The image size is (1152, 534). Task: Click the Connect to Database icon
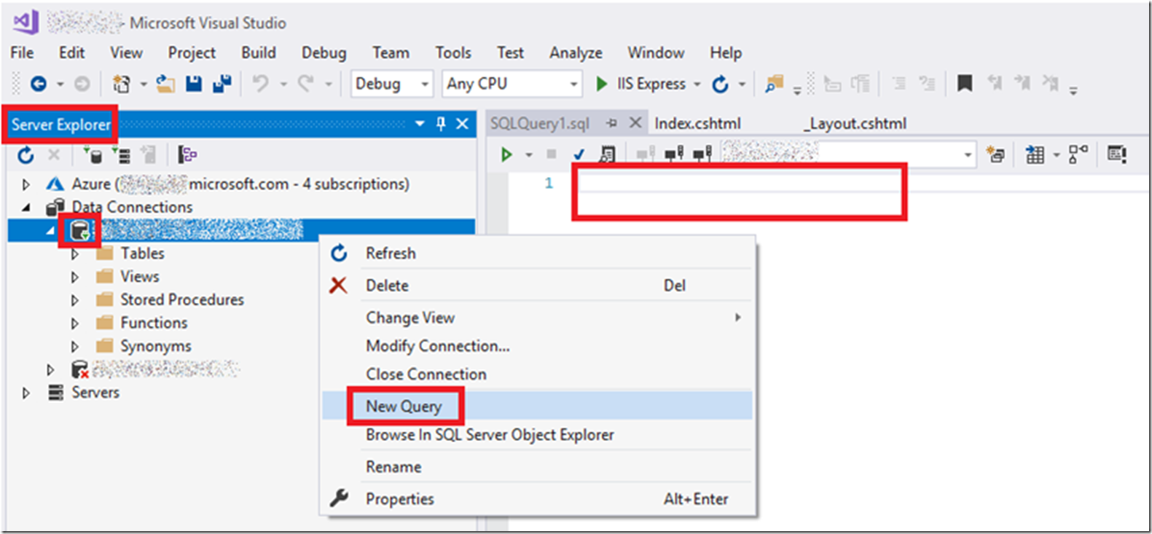tap(93, 154)
